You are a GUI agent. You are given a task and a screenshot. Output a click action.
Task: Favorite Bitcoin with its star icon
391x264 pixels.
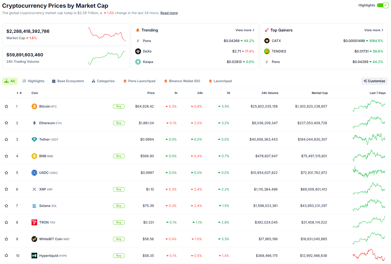pos(6,106)
